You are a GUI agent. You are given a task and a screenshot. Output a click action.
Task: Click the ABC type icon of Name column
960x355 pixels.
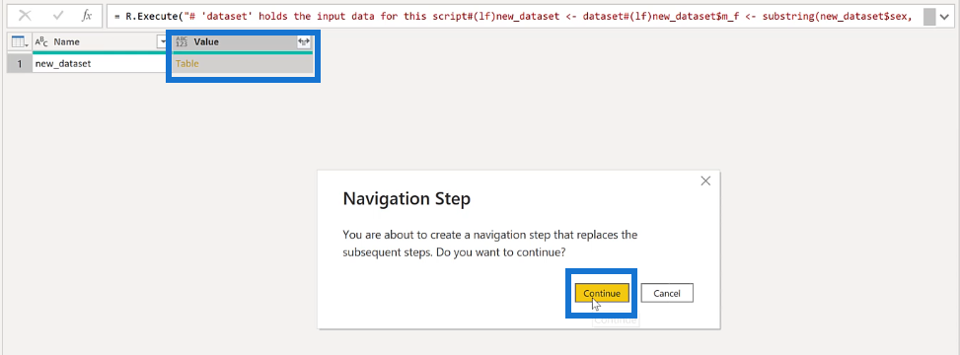(41, 42)
